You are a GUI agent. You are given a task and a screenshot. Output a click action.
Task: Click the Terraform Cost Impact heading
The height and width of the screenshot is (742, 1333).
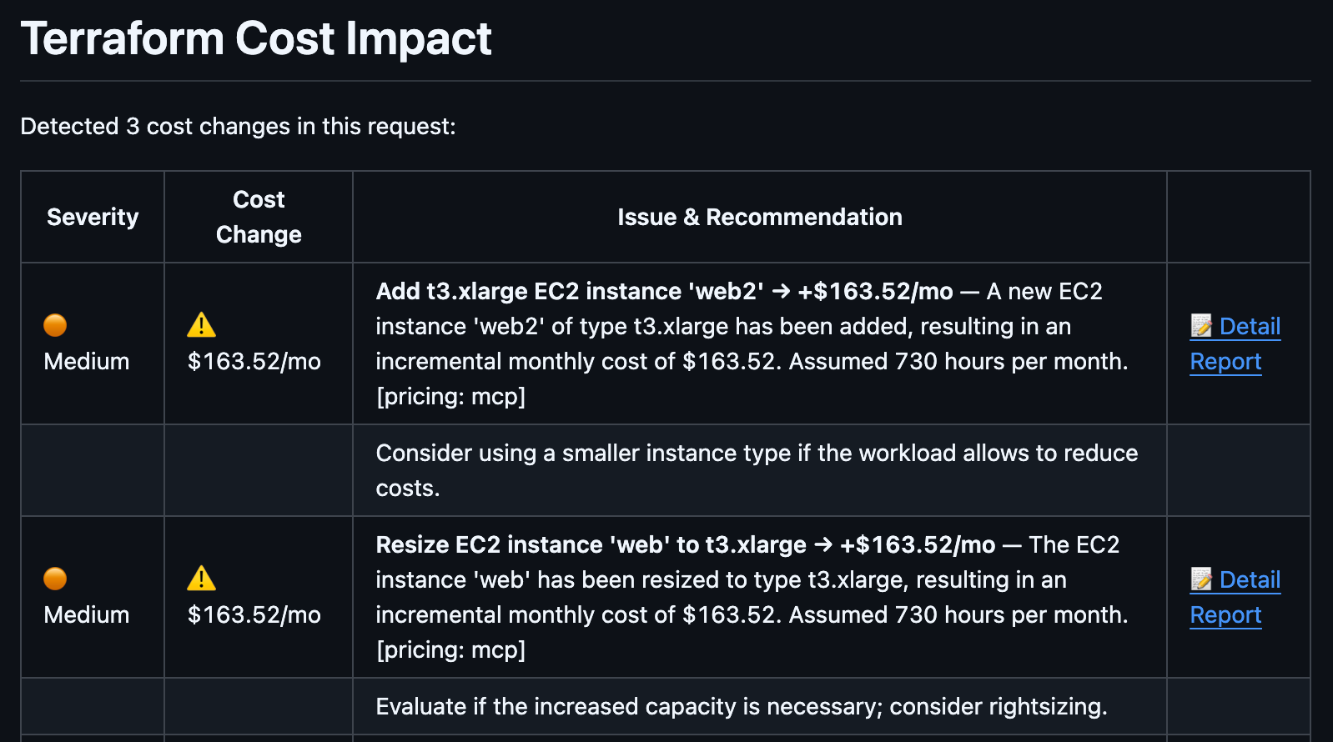coord(256,38)
